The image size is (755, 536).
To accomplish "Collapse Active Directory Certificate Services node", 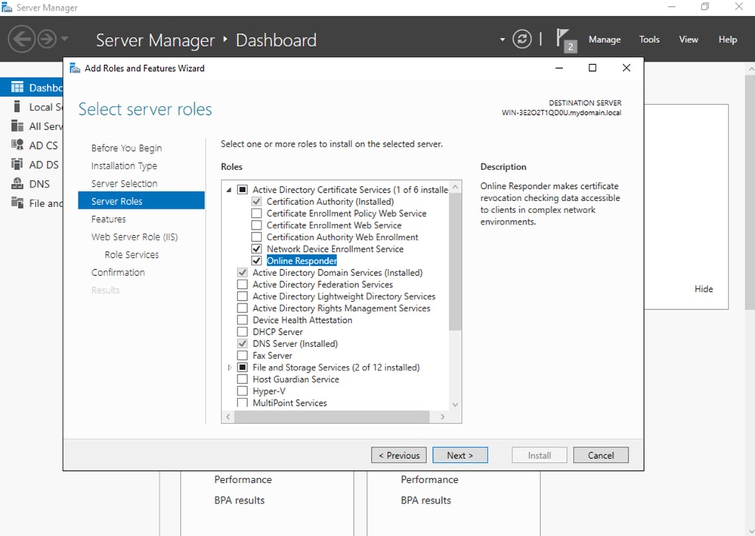I will (229, 190).
